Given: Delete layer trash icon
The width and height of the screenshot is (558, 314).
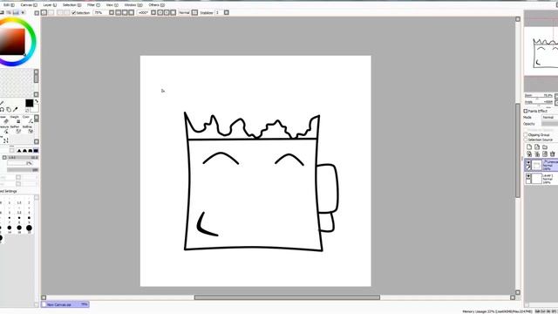Looking at the screenshot, I should 552,154.
